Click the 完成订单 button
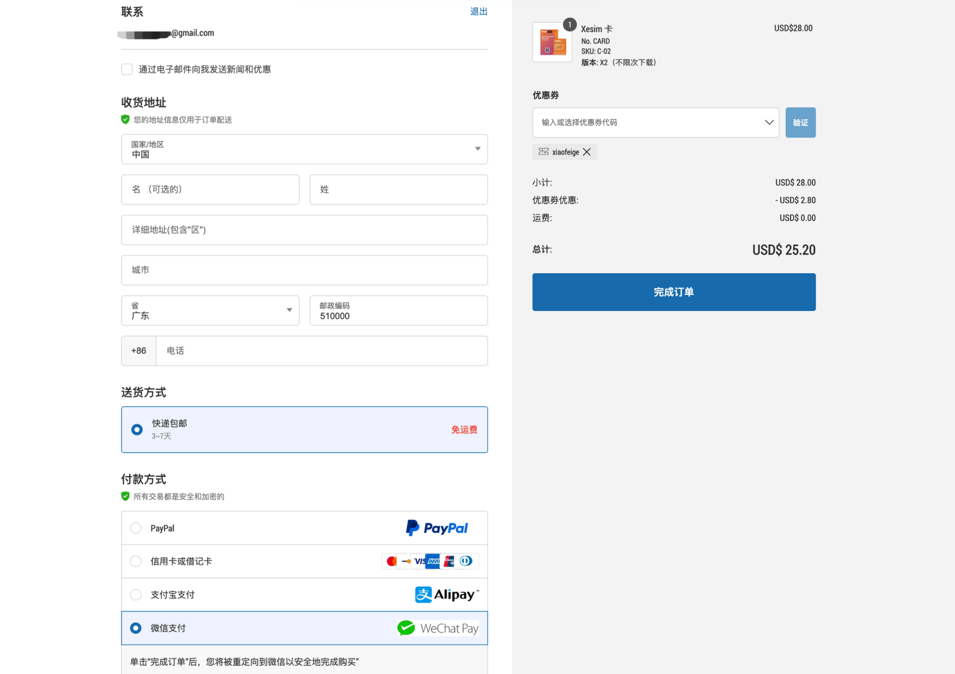955x674 pixels. click(x=673, y=292)
